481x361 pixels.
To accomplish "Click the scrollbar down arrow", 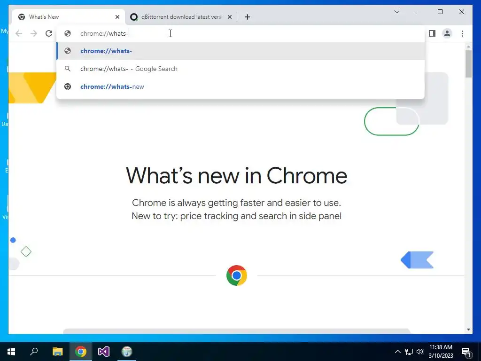I will tap(468, 330).
